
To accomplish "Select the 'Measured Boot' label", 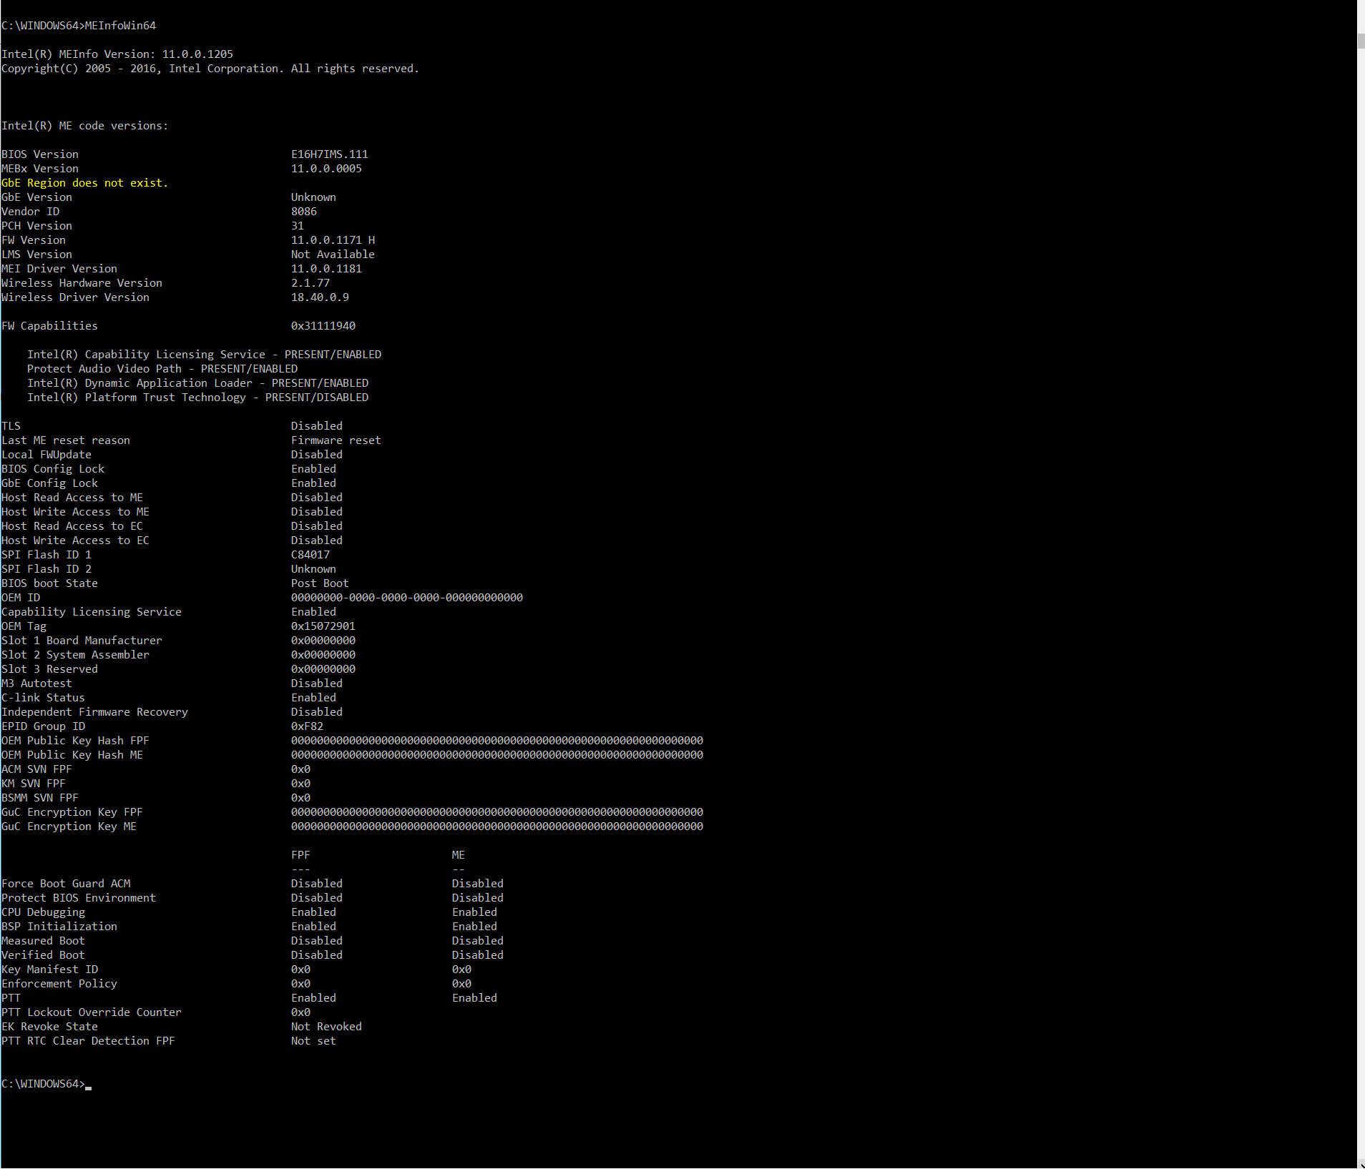I will coord(43,941).
